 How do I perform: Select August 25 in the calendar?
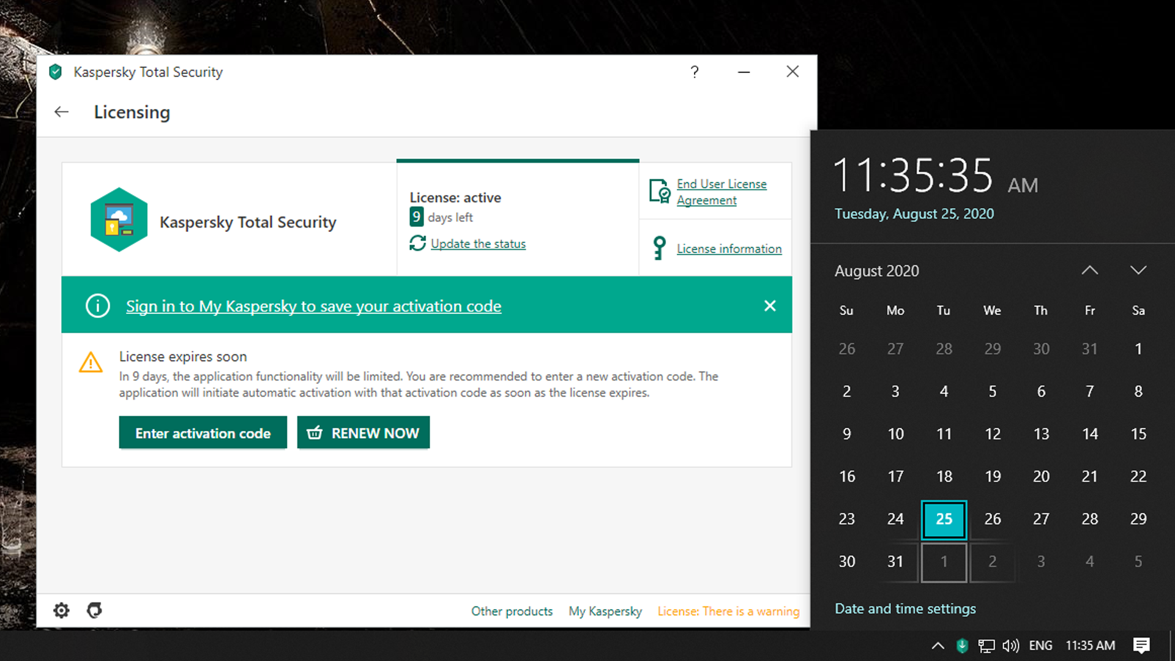click(944, 519)
